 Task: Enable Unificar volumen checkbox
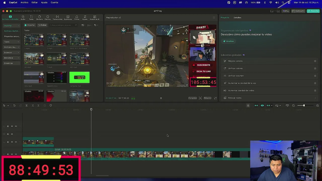(x=315, y=76)
